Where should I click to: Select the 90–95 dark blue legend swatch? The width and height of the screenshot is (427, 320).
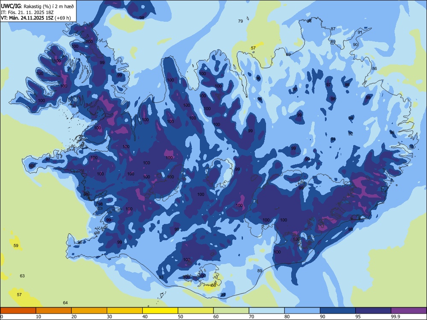coord(338,311)
